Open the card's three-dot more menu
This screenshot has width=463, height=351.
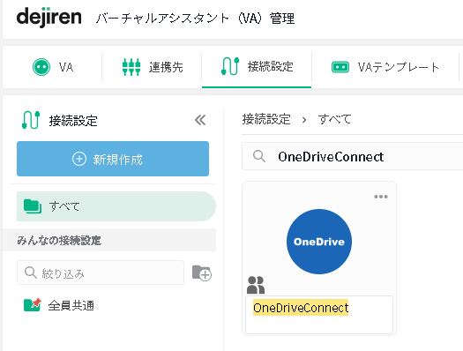(x=381, y=197)
